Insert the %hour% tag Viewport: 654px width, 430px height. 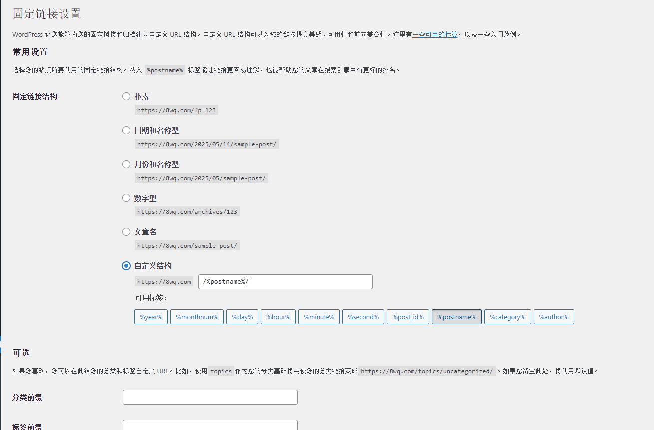click(x=278, y=317)
